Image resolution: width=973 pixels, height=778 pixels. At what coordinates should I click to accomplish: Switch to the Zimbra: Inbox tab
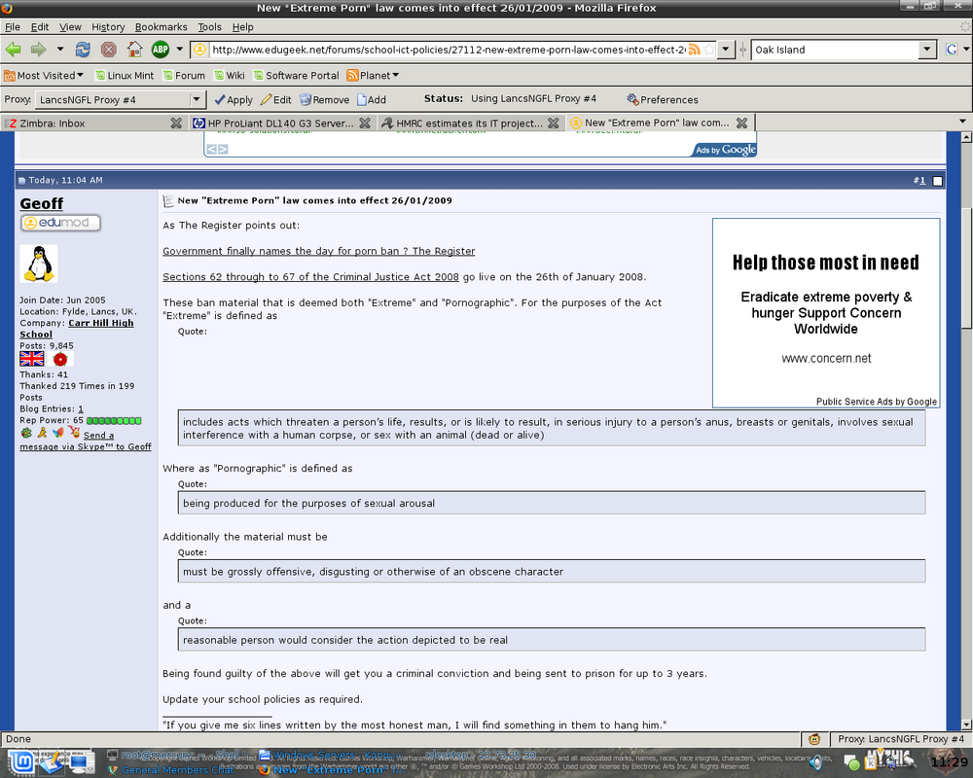(93, 123)
